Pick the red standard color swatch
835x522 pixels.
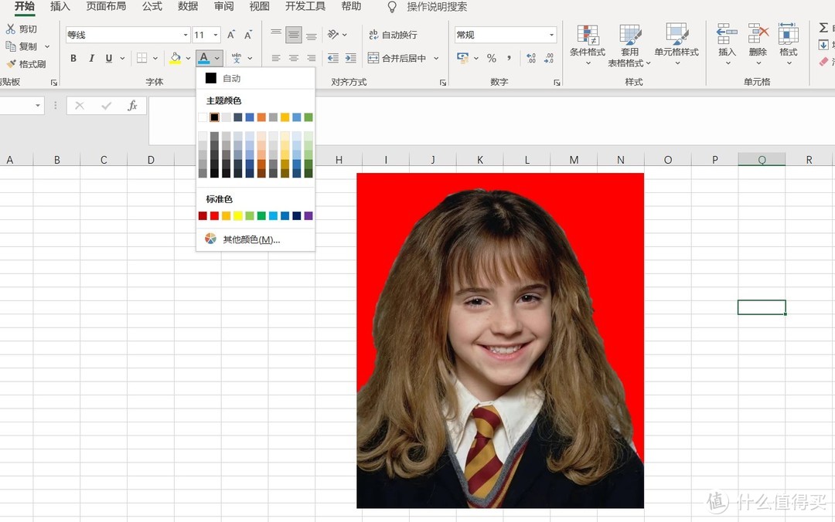coord(215,215)
